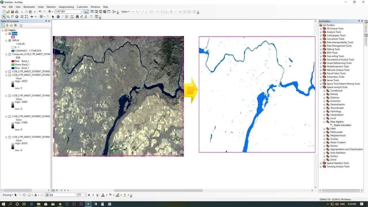
Task: Check the LC08 layer with High 29527
Action: point(10,75)
